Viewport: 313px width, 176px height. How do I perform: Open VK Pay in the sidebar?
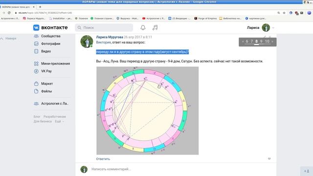coord(46,71)
